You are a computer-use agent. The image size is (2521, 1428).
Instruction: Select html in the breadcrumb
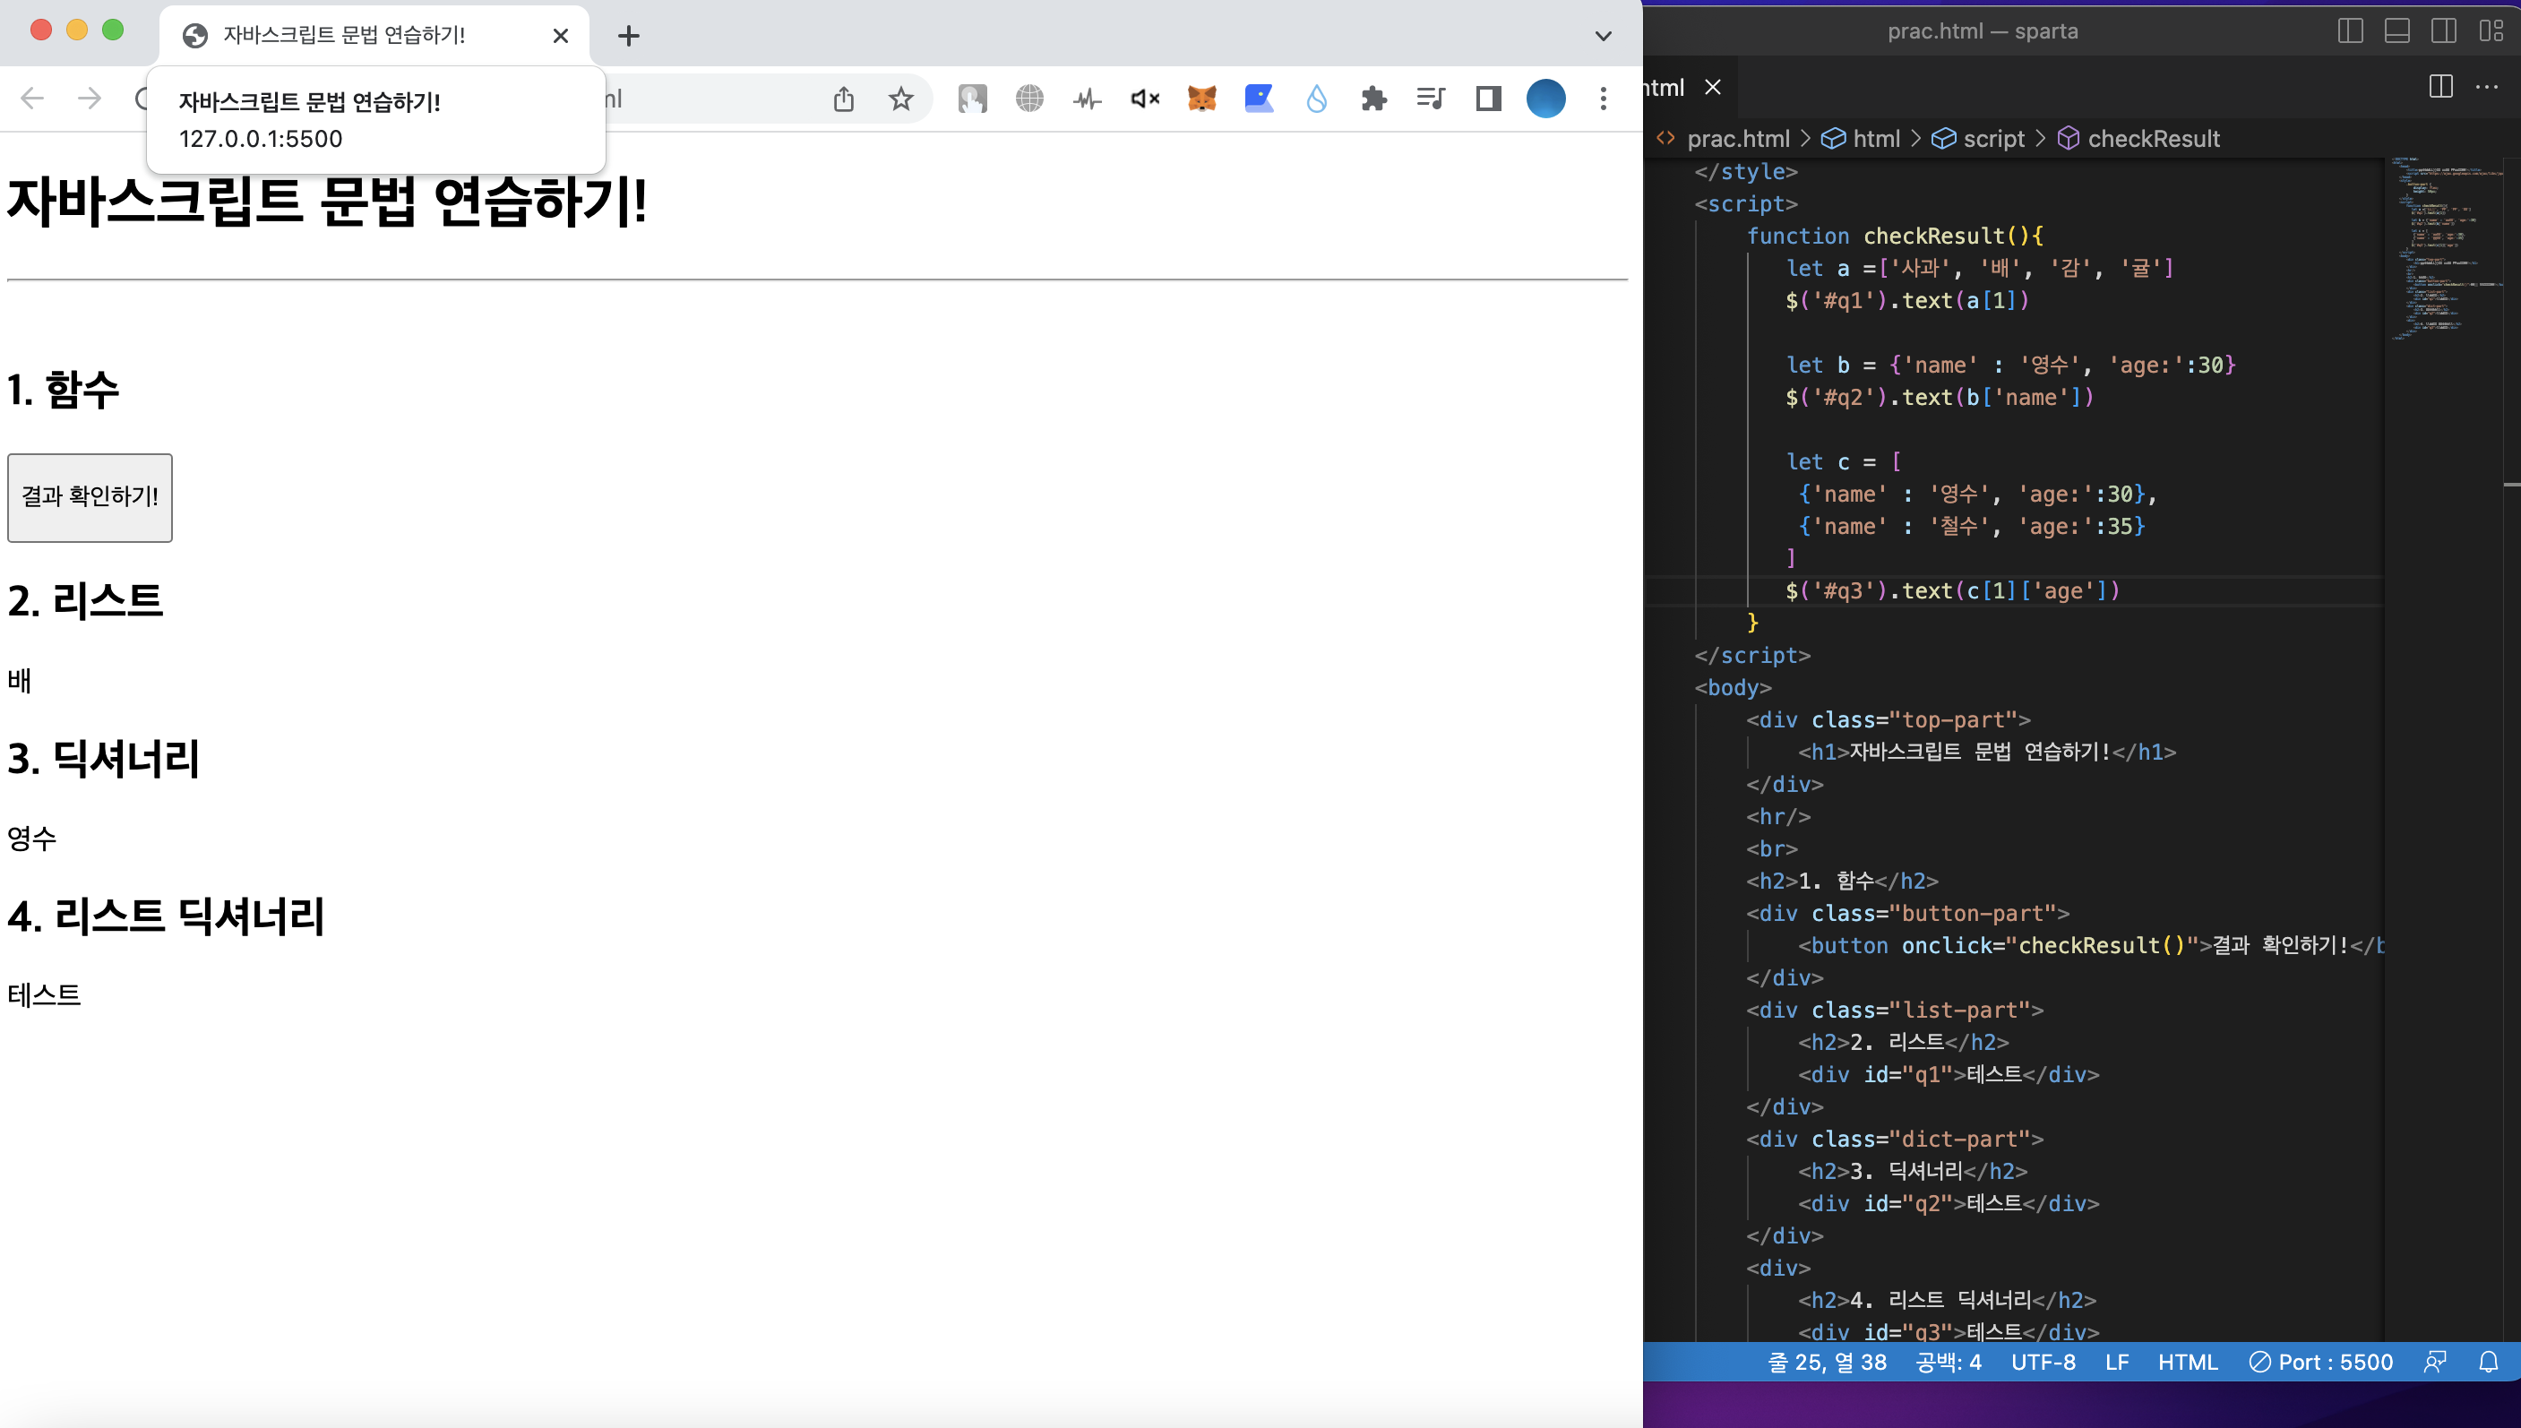1876,139
